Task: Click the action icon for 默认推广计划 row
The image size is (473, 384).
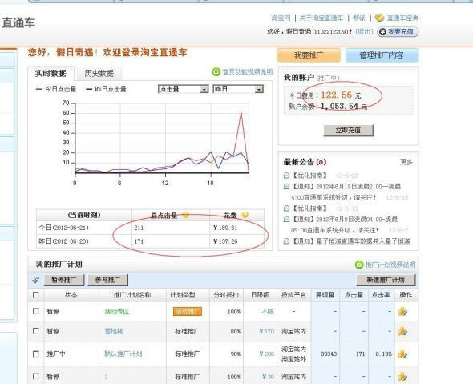Action: pyautogui.click(x=402, y=354)
